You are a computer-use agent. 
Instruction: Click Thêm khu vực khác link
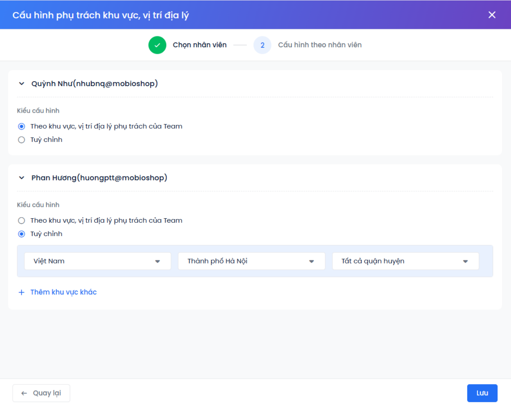(63, 292)
